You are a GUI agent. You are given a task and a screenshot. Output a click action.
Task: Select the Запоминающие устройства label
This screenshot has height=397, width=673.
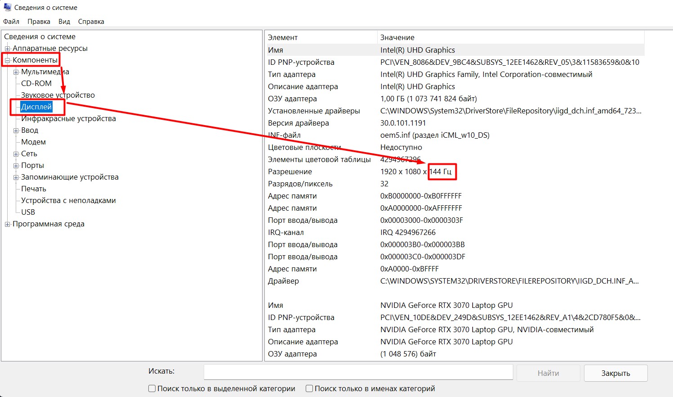pyautogui.click(x=70, y=177)
